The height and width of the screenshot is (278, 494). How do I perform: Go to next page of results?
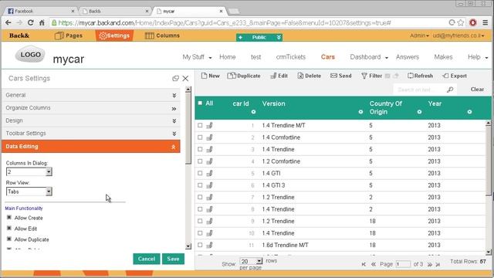[x=429, y=264]
